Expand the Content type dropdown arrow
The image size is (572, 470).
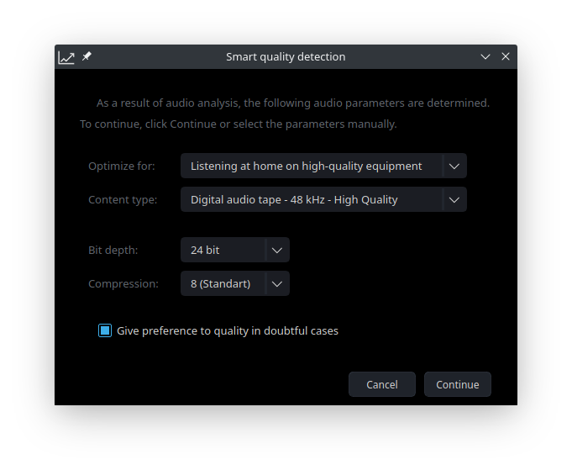pyautogui.click(x=454, y=200)
